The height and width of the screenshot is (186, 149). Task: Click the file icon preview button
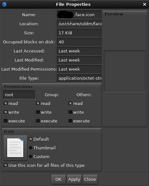[x=15, y=148]
